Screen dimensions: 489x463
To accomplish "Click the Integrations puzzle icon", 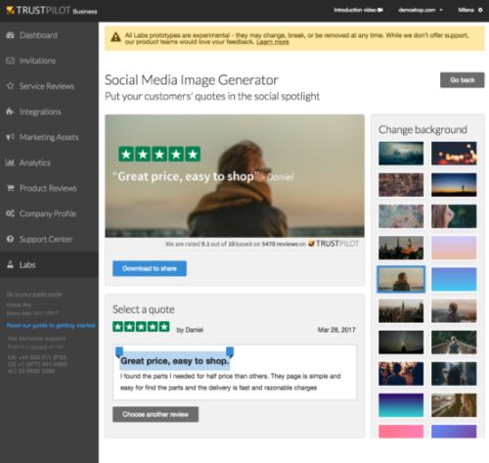I will tap(10, 112).
